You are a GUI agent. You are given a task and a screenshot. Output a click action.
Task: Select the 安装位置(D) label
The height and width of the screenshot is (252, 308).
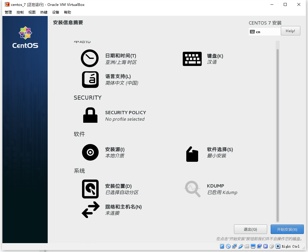[x=118, y=186]
